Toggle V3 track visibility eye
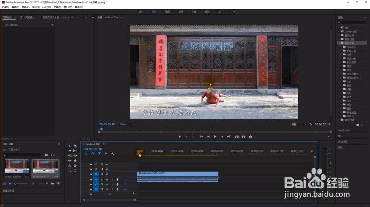Viewport: 370px width, 207px height. pos(107,165)
